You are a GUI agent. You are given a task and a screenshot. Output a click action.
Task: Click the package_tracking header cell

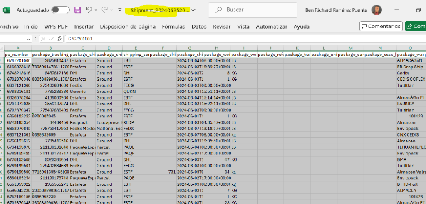pos(50,55)
